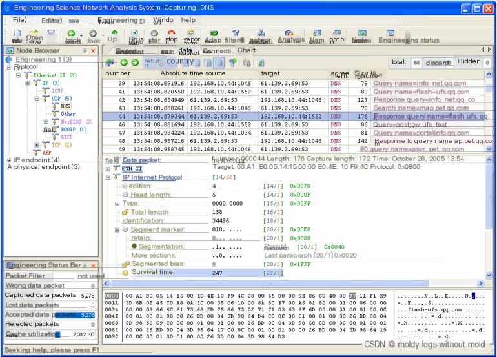
Task: Select A physical endpoint (3)
Action: [x=43, y=167]
